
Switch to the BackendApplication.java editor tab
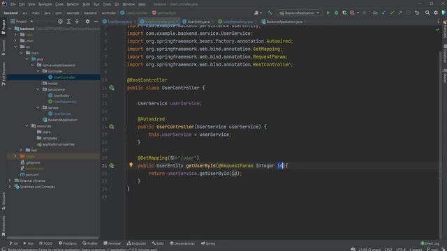point(284,22)
